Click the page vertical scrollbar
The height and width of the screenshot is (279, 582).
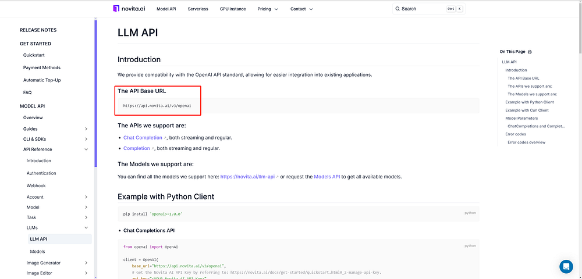[x=580, y=30]
